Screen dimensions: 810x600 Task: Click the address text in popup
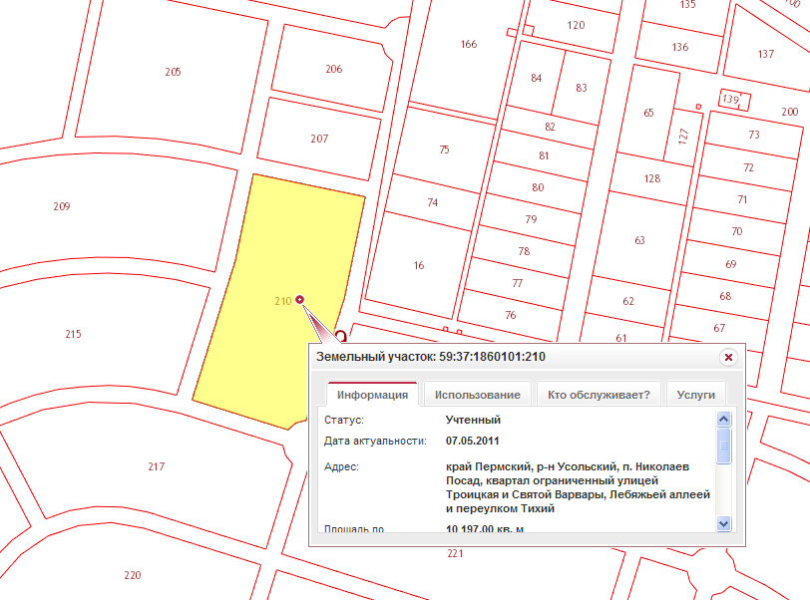(577, 487)
